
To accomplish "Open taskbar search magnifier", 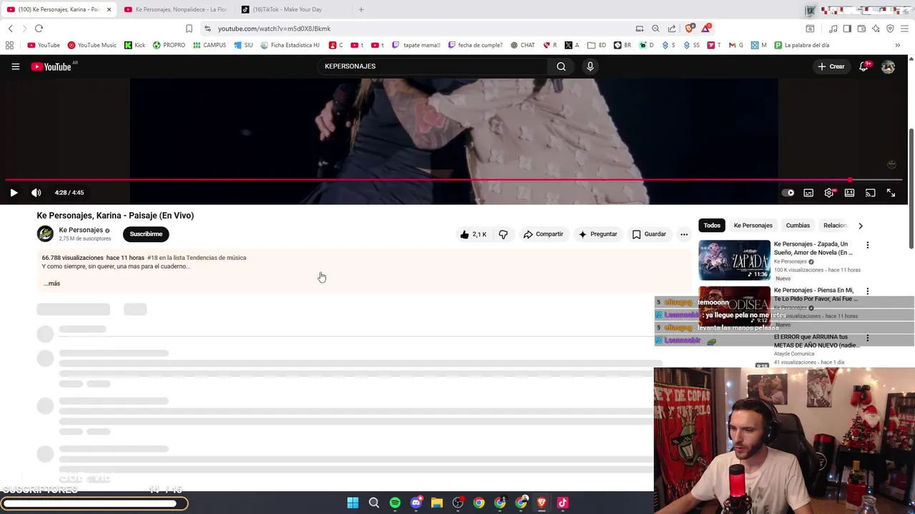I will point(374,503).
